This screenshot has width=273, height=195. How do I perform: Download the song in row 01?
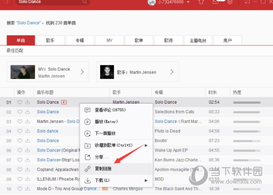click(27, 102)
